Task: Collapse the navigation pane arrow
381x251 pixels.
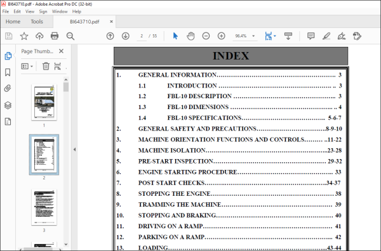Action: click(74, 150)
